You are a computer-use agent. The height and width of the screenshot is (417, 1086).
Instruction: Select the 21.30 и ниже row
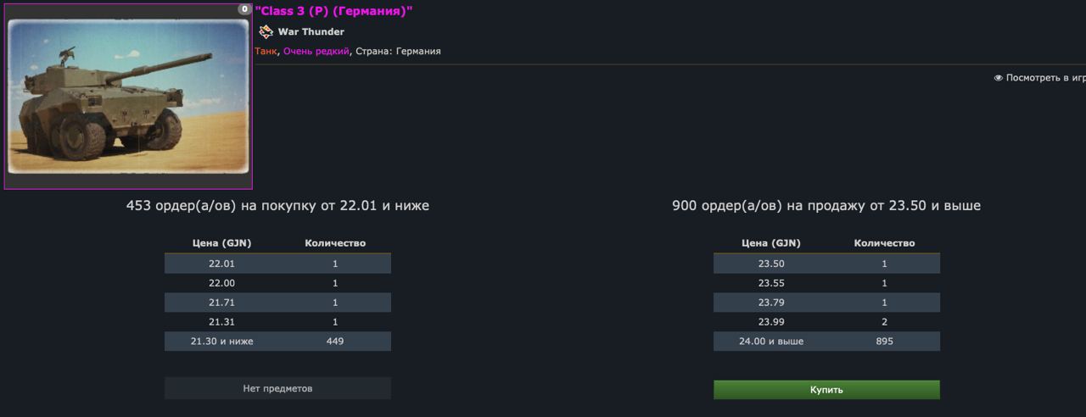[x=277, y=342]
